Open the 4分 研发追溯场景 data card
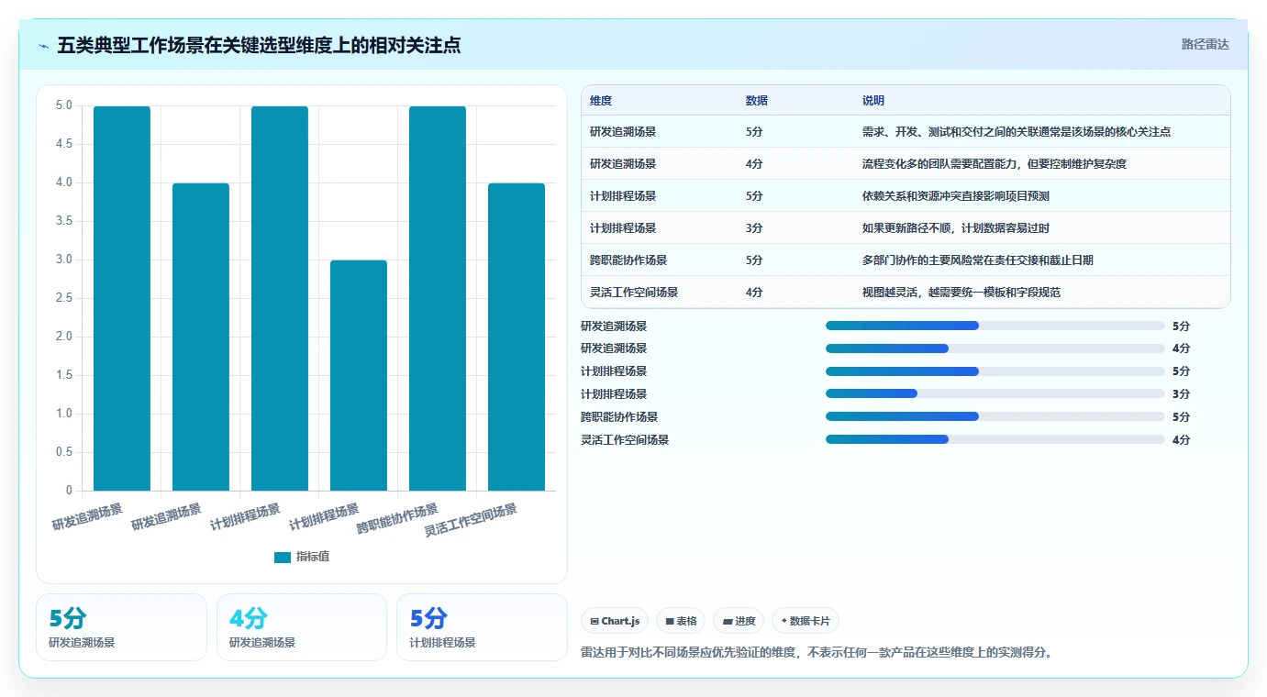 pyautogui.click(x=302, y=627)
